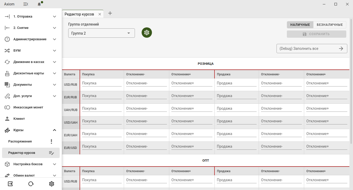
Task: Open Клиент menu item
Action: pyautogui.click(x=31, y=119)
